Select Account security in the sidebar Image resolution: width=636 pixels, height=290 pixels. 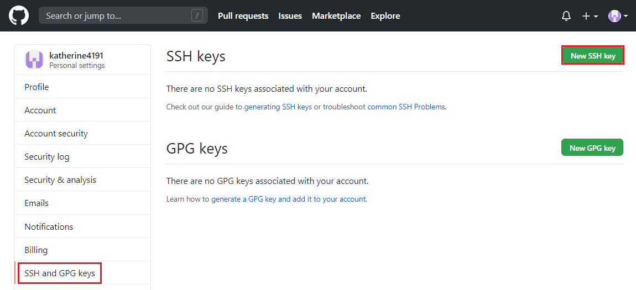82,133
